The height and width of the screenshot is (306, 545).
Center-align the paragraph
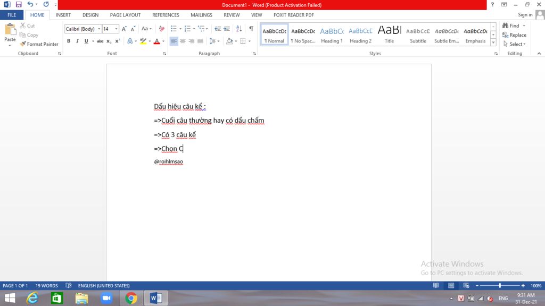tap(183, 41)
